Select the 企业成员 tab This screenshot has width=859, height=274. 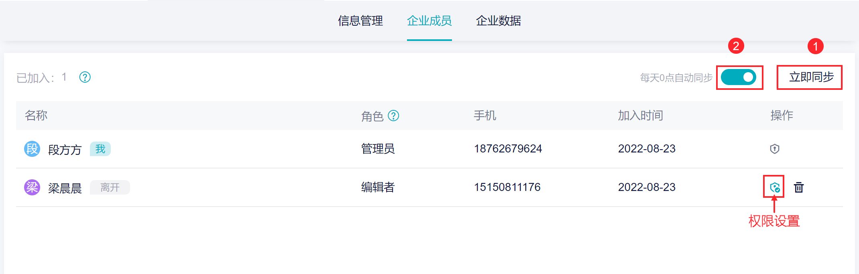pyautogui.click(x=429, y=20)
